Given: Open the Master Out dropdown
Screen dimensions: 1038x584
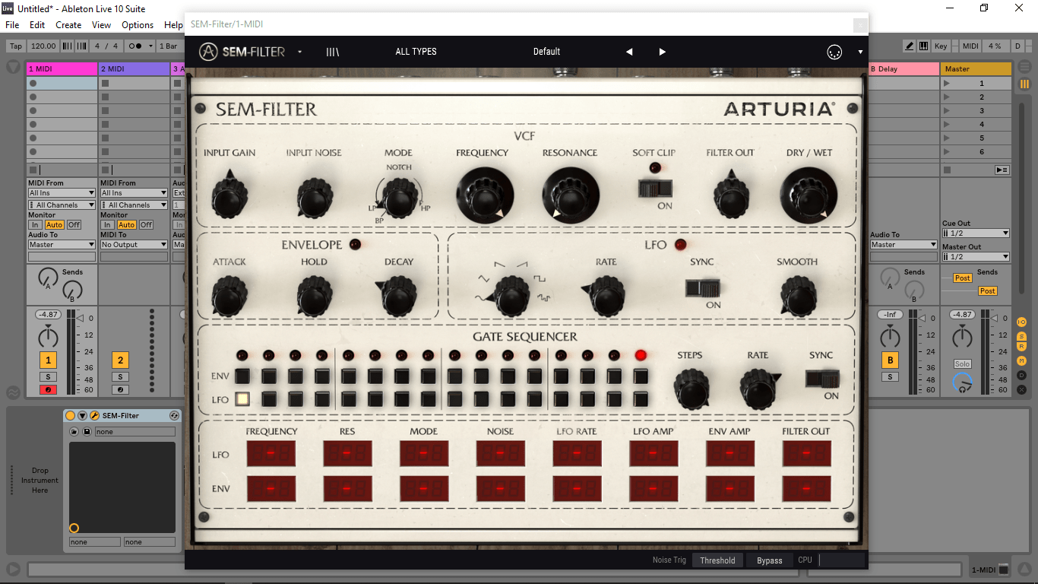Looking at the screenshot, I should (x=975, y=257).
